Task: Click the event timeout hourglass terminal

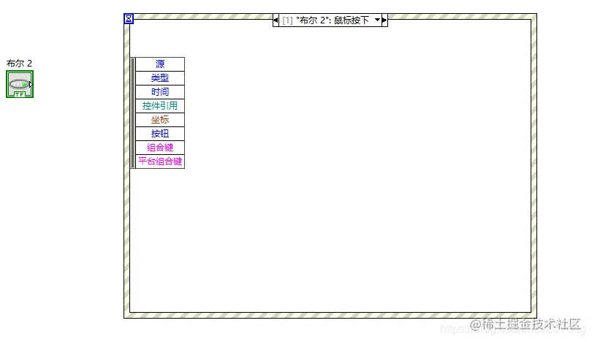Action: point(129,18)
